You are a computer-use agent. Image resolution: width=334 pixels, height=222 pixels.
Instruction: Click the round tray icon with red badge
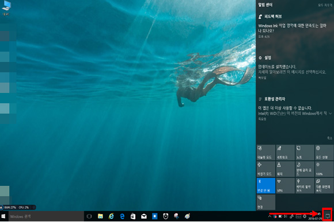[275, 216]
